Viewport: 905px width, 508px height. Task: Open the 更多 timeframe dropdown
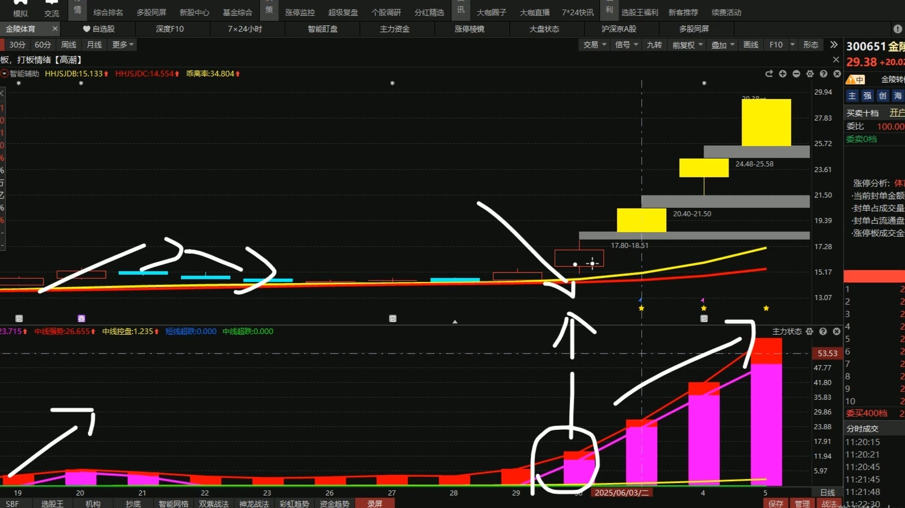[x=122, y=45]
